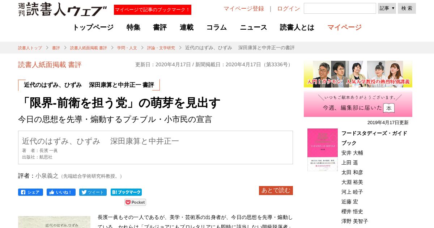
Task: Open the マイページ登録 link
Action: (x=244, y=9)
